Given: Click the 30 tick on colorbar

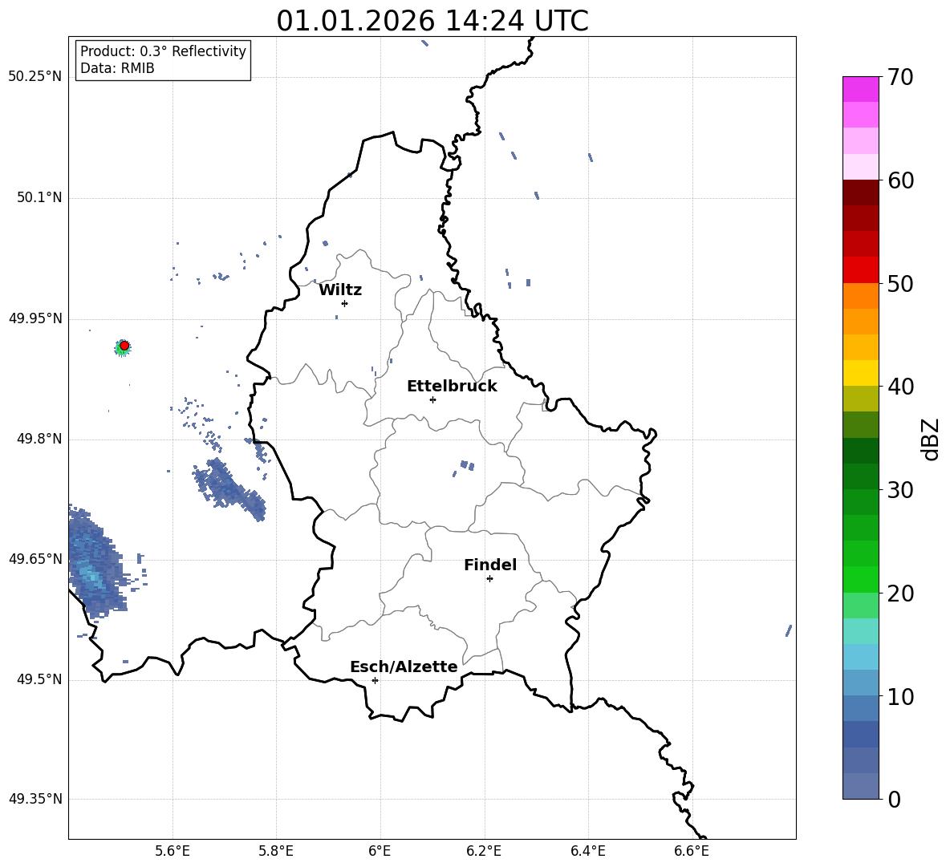Looking at the screenshot, I should pyautogui.click(x=900, y=490).
